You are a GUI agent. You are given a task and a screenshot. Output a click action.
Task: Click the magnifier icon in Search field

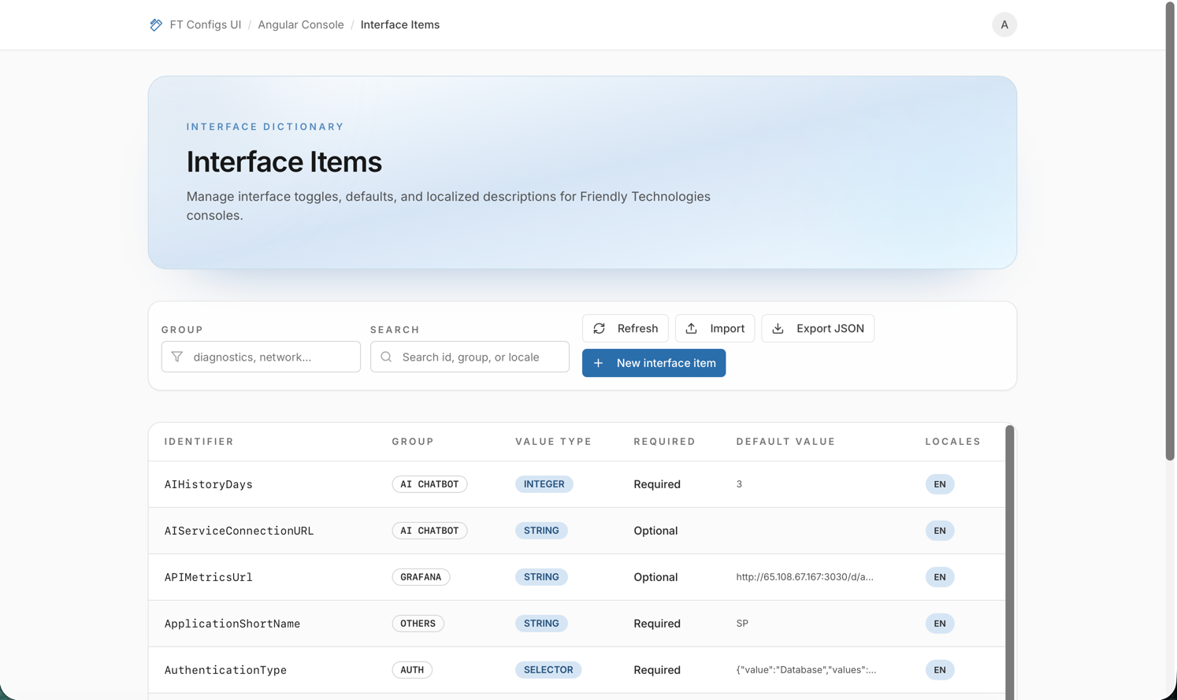[x=386, y=357]
